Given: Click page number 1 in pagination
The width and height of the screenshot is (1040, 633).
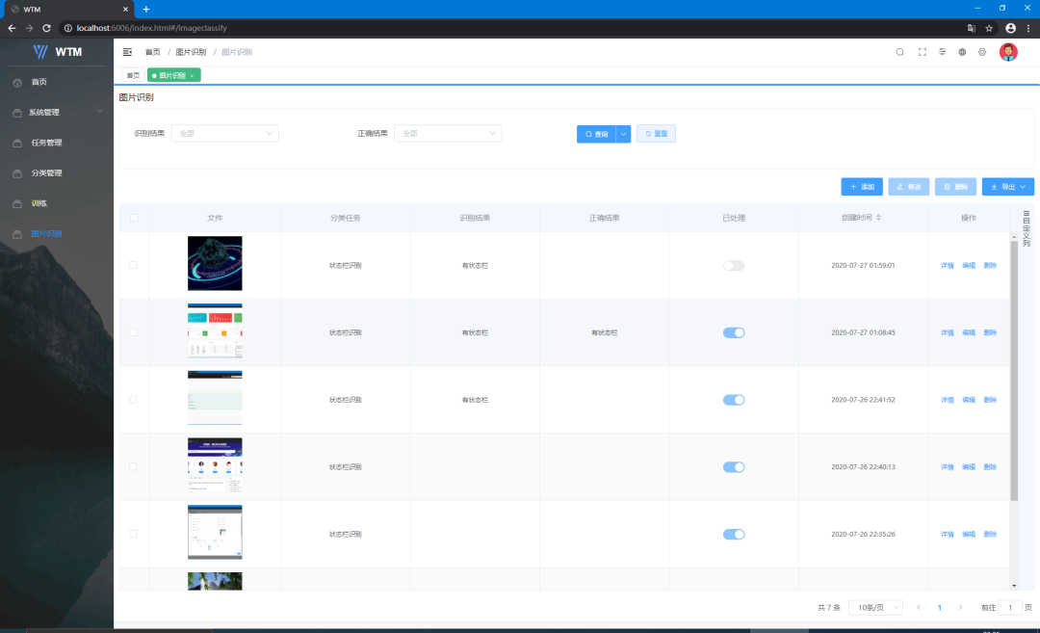Looking at the screenshot, I should pyautogui.click(x=939, y=607).
